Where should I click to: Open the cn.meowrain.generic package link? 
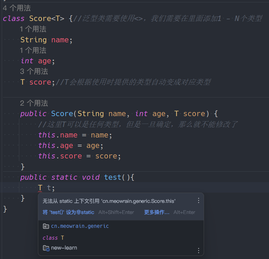[x=80, y=226]
